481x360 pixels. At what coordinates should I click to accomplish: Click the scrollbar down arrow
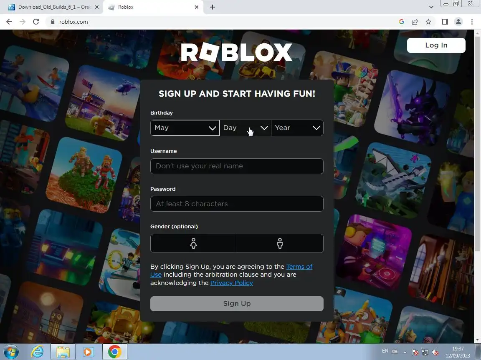point(477,340)
